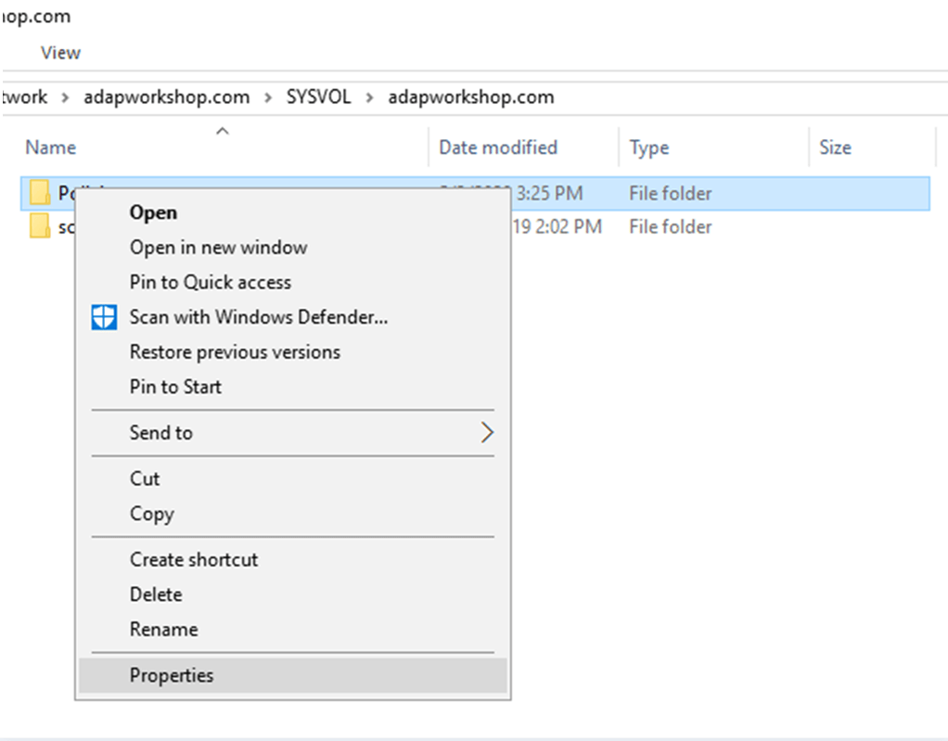The width and height of the screenshot is (948, 741).
Task: Expand chevron between first adapworkshop.com and SYSVOL
Action: (x=268, y=97)
